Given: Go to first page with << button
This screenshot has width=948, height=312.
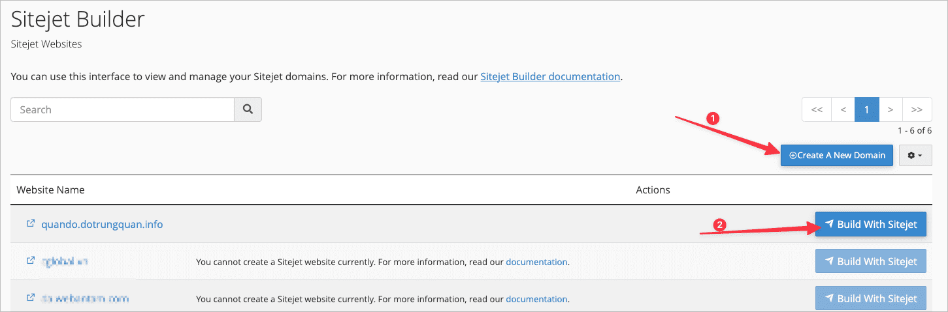Looking at the screenshot, I should click(817, 109).
